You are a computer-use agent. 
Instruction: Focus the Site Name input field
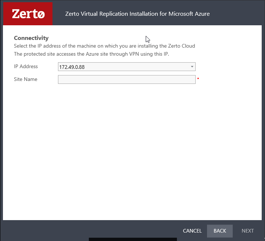tap(127, 79)
